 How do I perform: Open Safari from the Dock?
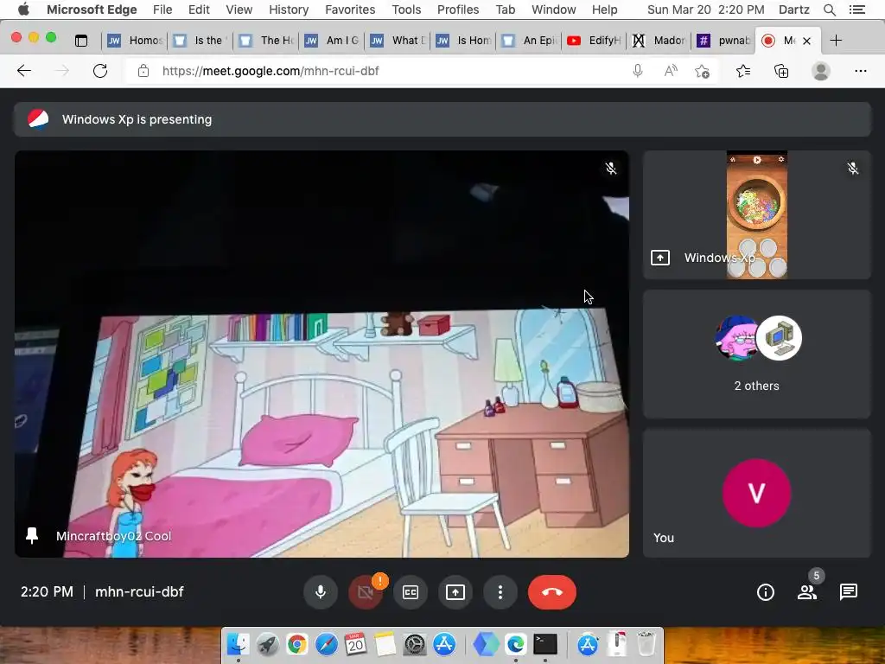(326, 643)
